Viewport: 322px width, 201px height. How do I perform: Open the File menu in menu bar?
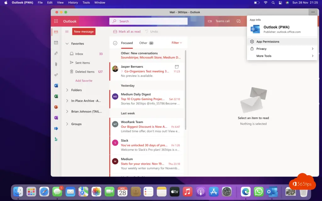tap(40, 3)
